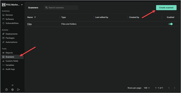The image size is (181, 93).
Task: Click the Create scanner button
Action: tap(166, 8)
